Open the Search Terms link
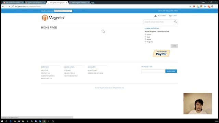The image size is (219, 123). point(69,73)
